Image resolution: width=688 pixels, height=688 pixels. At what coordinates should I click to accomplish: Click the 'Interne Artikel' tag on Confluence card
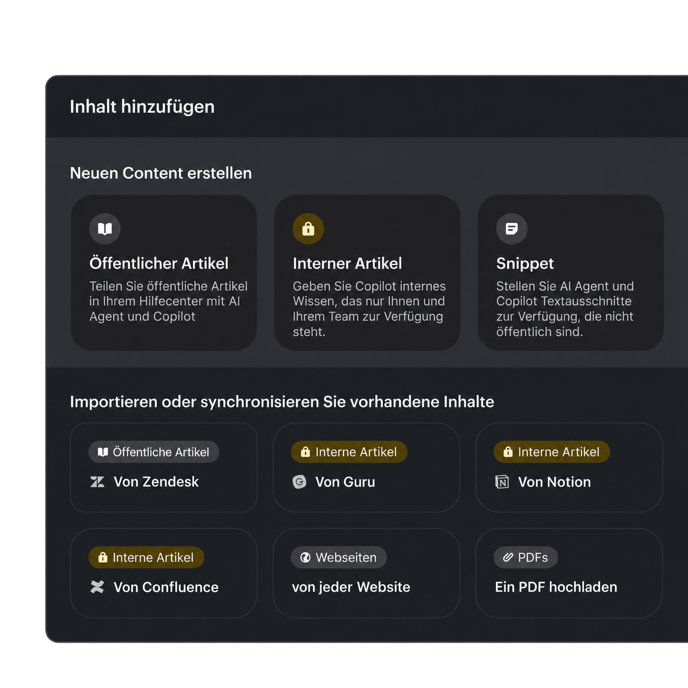(146, 557)
